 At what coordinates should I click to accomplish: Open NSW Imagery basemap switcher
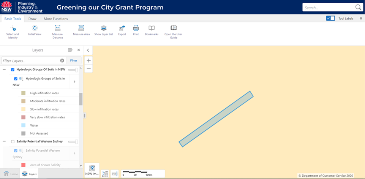coord(92,170)
